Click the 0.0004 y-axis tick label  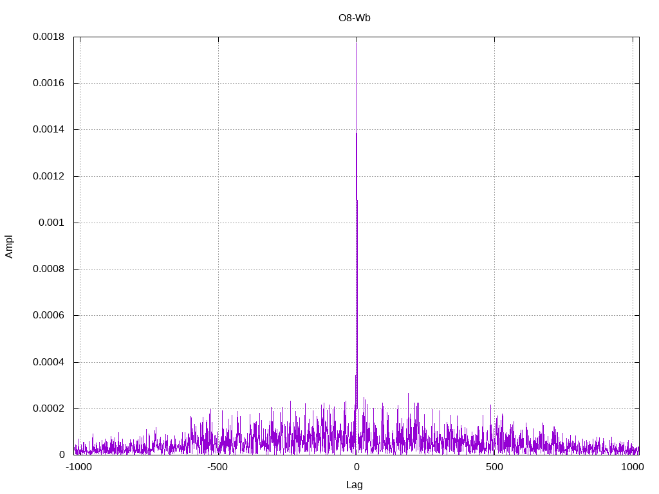49,362
